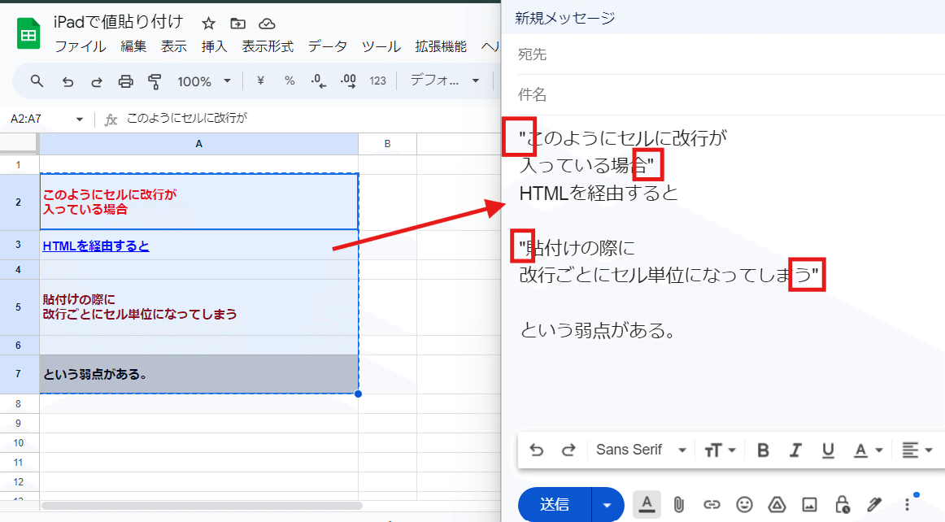The height and width of the screenshot is (522, 945).
Task: Redo the action in Sheets toolbar
Action: pos(97,81)
